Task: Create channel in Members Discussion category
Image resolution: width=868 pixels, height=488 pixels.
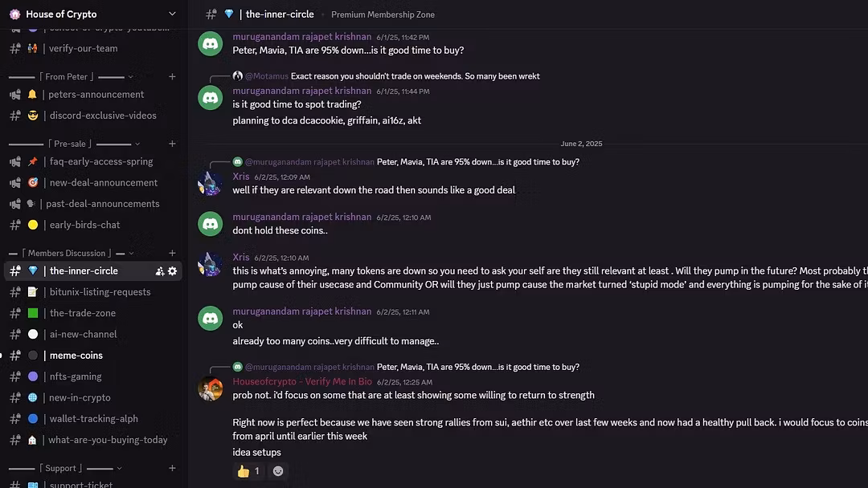Action: 172,253
